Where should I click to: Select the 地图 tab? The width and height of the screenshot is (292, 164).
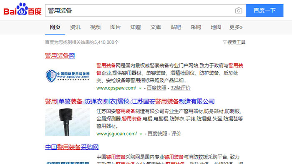216,27
